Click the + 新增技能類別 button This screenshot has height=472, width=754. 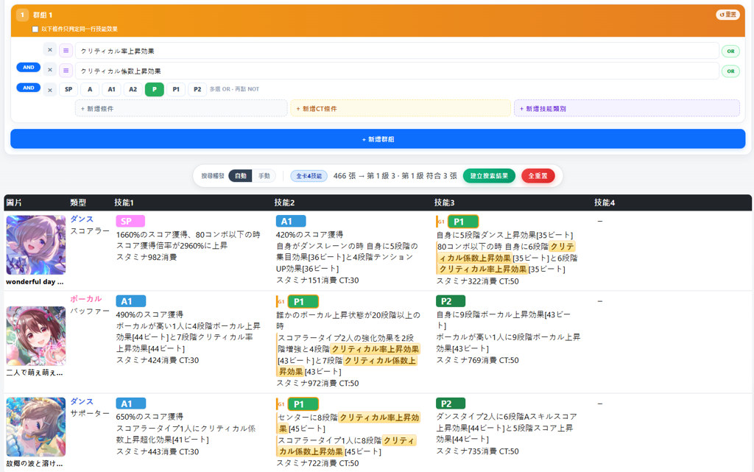pos(627,108)
